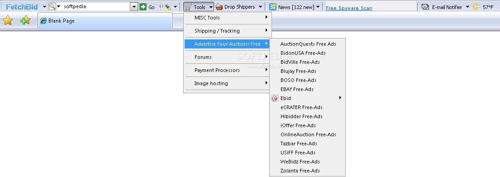Choose WeBidz Free-Ads
The image size is (500, 177).
coord(307,161)
